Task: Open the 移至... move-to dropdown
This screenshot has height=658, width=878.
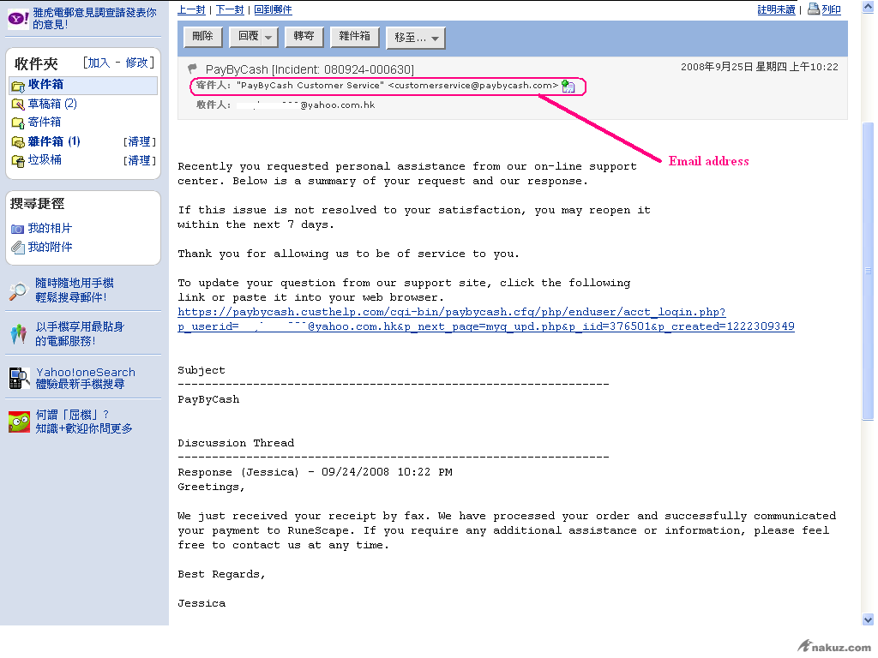Action: 416,38
